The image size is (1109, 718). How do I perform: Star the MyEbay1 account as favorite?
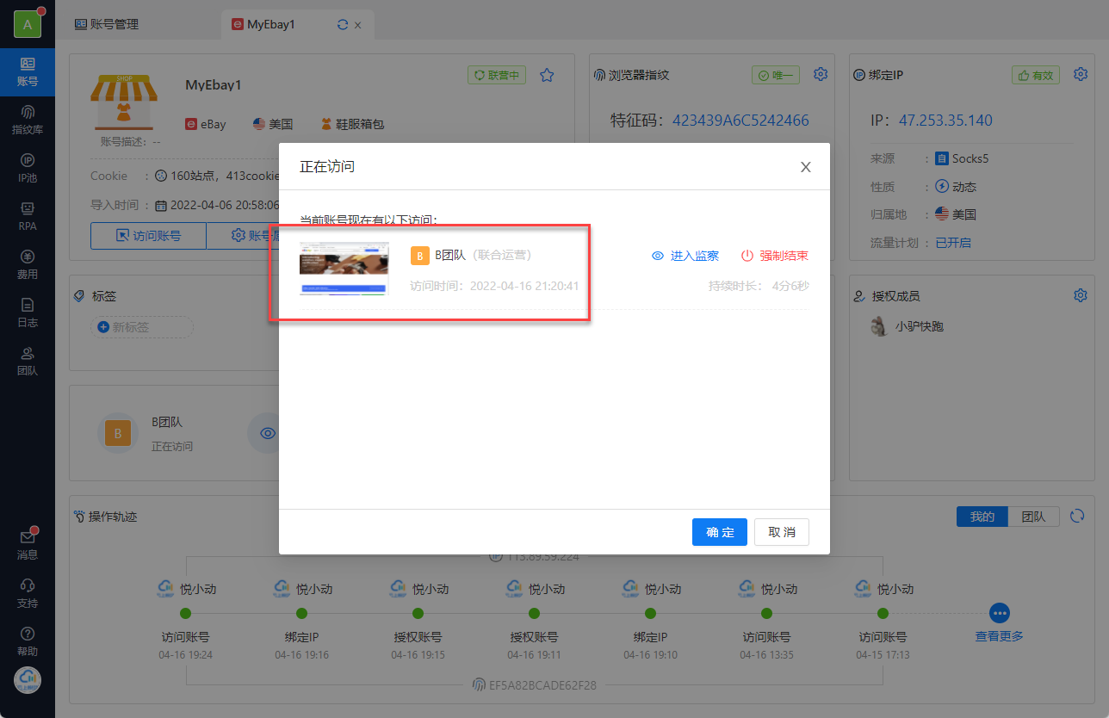[x=547, y=76]
